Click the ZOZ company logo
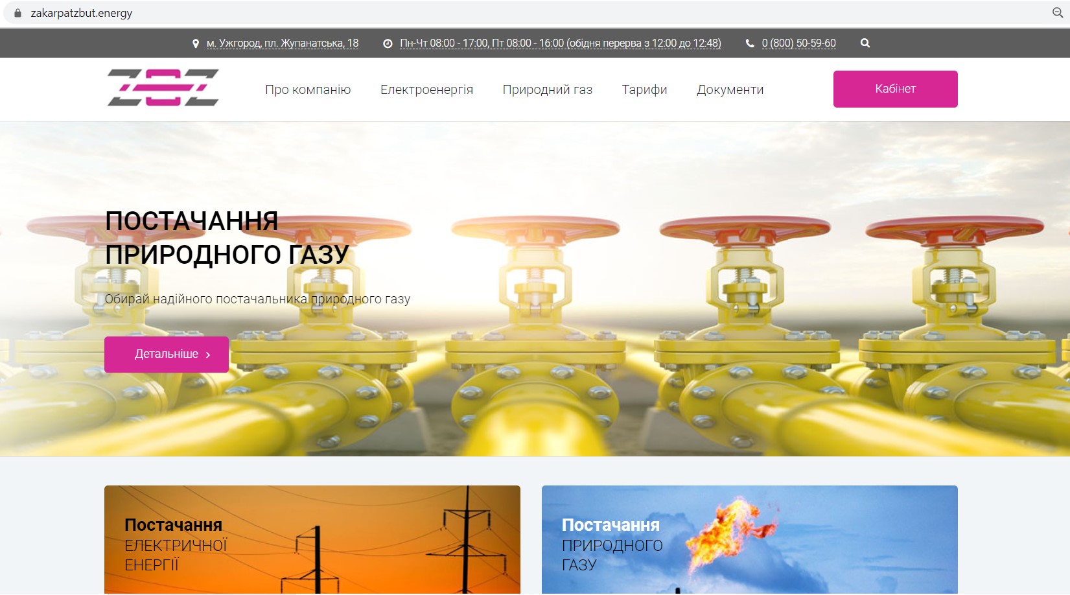 [163, 87]
